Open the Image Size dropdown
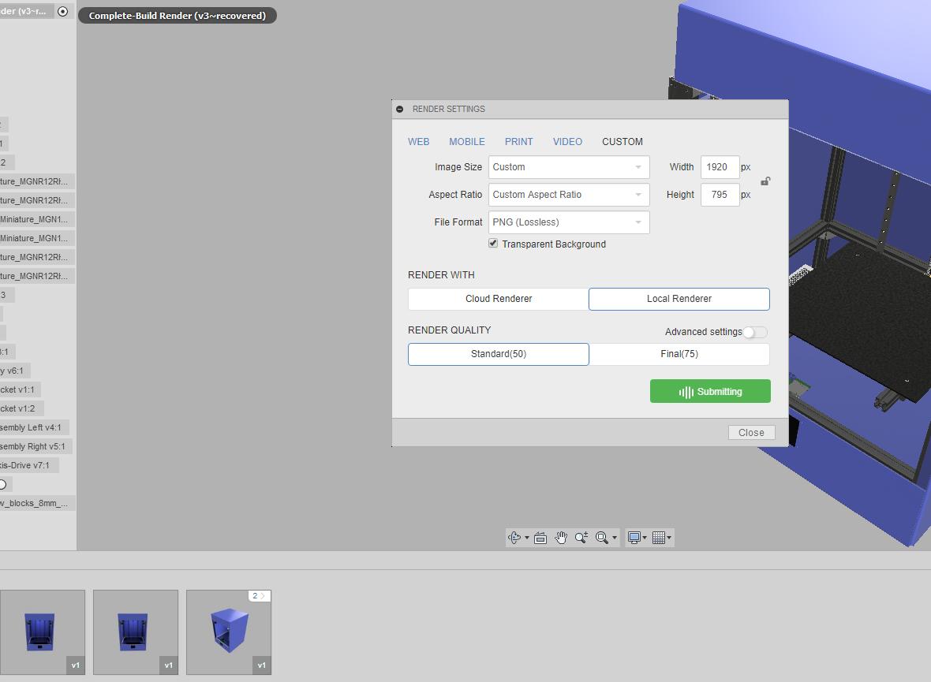This screenshot has width=931, height=682. (x=568, y=167)
